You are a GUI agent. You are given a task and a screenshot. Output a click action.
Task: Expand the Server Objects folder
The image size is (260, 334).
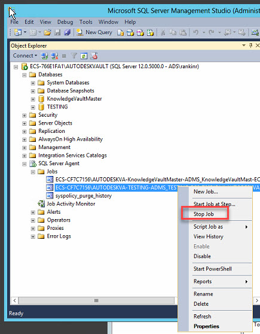click(x=25, y=123)
